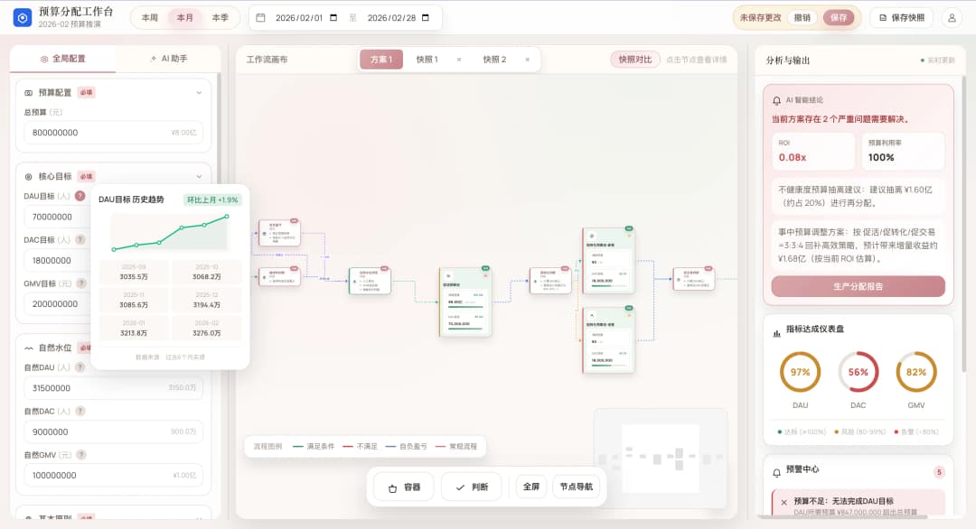Click the 生产分配报告 button
The image size is (976, 529).
pos(857,286)
